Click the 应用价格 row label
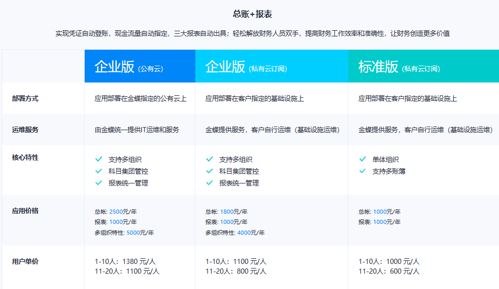This screenshot has height=289, width=499. tap(25, 211)
